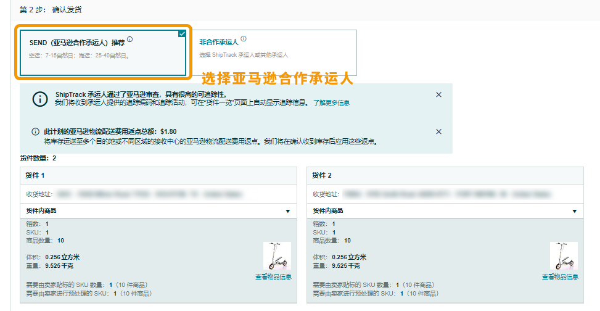The width and height of the screenshot is (600, 311).
Task: Open 查看物品信息 link in 货件 2
Action: coord(560,277)
